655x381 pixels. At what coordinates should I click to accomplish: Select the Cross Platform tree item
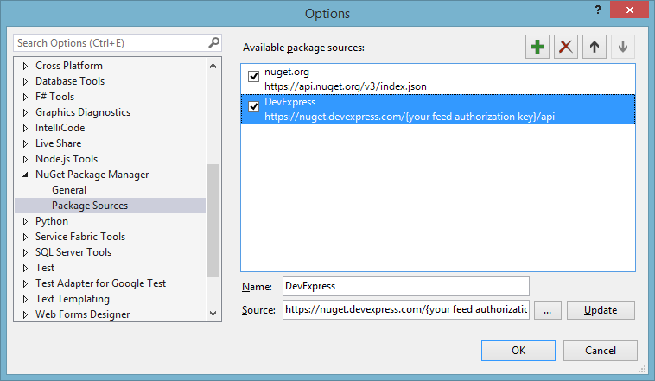(x=69, y=66)
